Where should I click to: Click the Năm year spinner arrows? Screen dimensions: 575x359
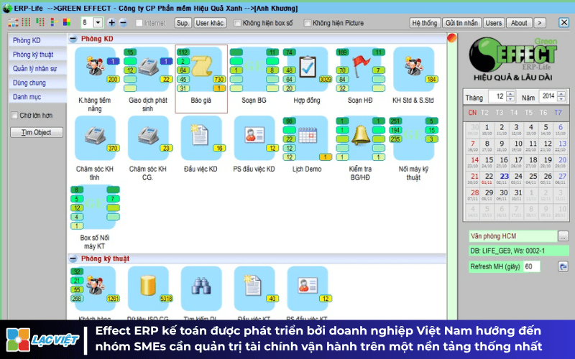tap(561, 97)
